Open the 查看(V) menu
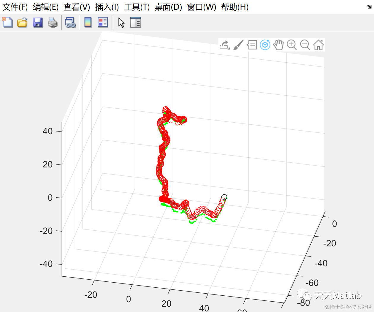 coord(77,7)
